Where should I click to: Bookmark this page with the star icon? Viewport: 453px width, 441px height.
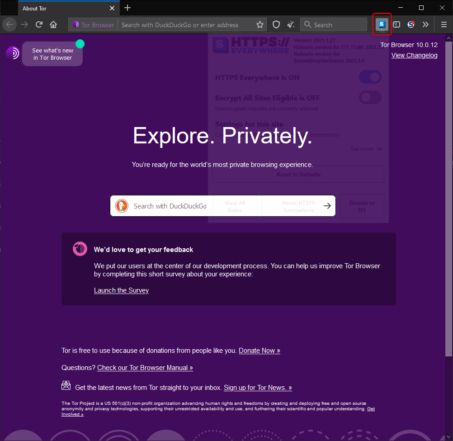tap(260, 25)
